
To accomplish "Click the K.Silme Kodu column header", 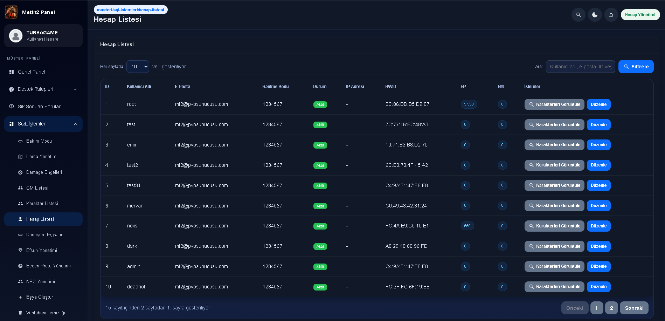I will (276, 87).
